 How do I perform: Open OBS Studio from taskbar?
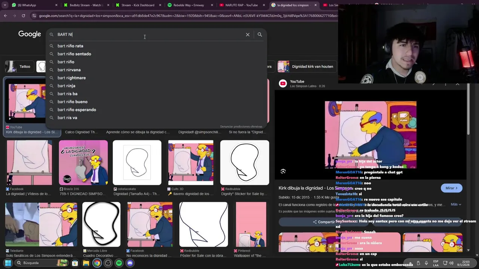pyautogui.click(x=108, y=263)
